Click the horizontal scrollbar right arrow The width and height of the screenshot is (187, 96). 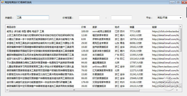click(177, 90)
